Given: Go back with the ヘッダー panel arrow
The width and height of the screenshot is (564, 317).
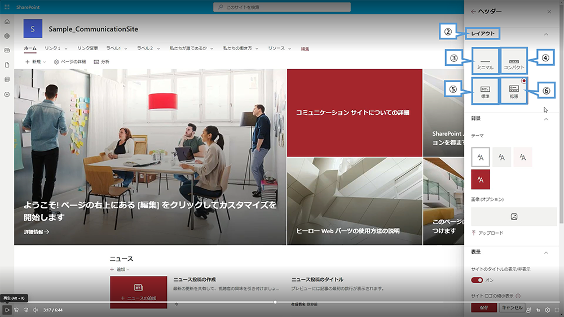Looking at the screenshot, I should 473,11.
